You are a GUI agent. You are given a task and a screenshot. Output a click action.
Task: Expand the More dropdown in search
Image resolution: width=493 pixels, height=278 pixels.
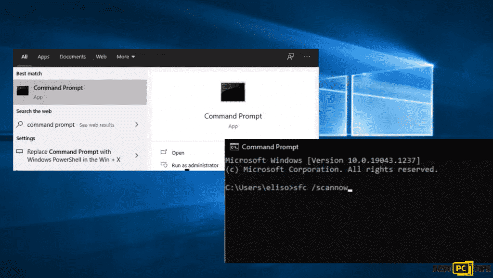pyautogui.click(x=126, y=56)
